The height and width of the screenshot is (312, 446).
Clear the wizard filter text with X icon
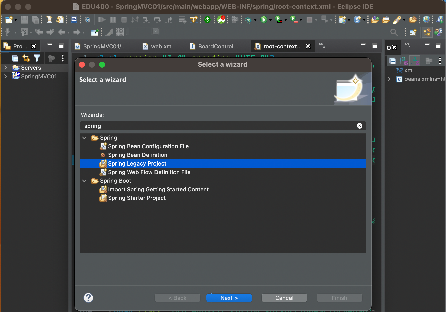pyautogui.click(x=360, y=126)
